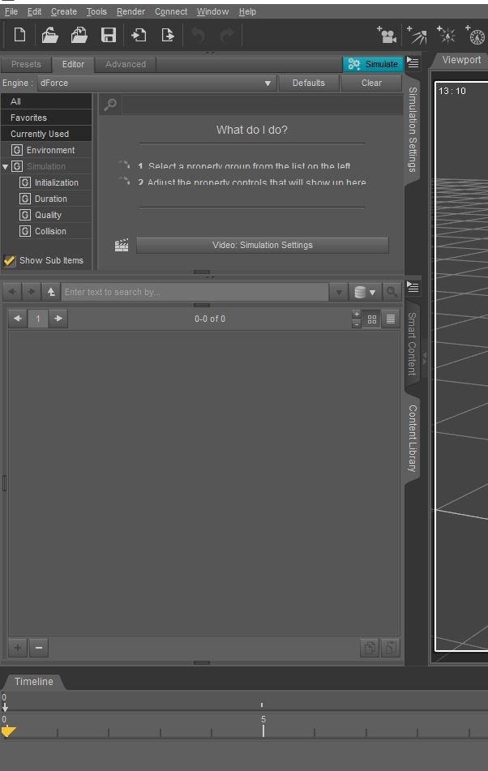Open the Render menu
Image resolution: width=488 pixels, height=771 pixels.
click(131, 11)
